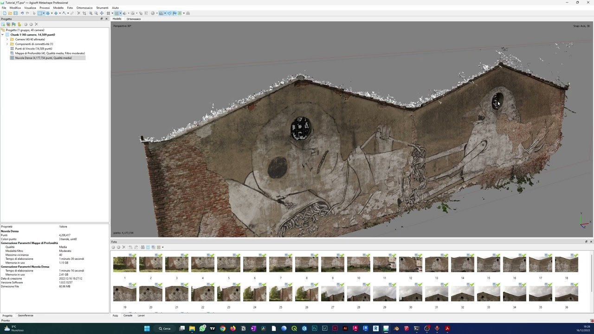Click the Undo arrow icon
This screenshot has width=594, height=334.
(22, 13)
